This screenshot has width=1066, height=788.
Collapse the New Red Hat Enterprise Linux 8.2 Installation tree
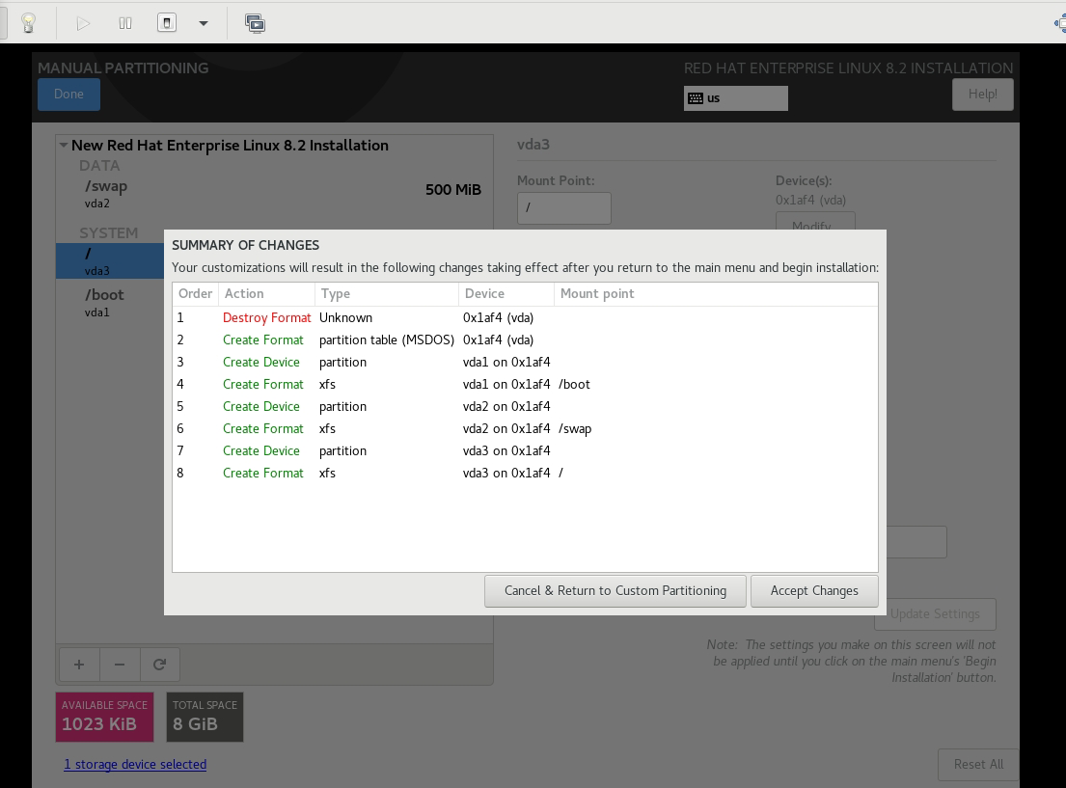point(64,145)
